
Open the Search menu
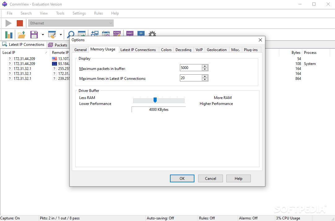tap(26, 13)
